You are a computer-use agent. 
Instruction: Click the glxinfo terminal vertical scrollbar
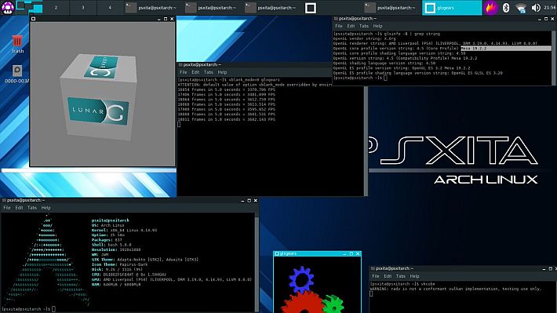pos(553,58)
